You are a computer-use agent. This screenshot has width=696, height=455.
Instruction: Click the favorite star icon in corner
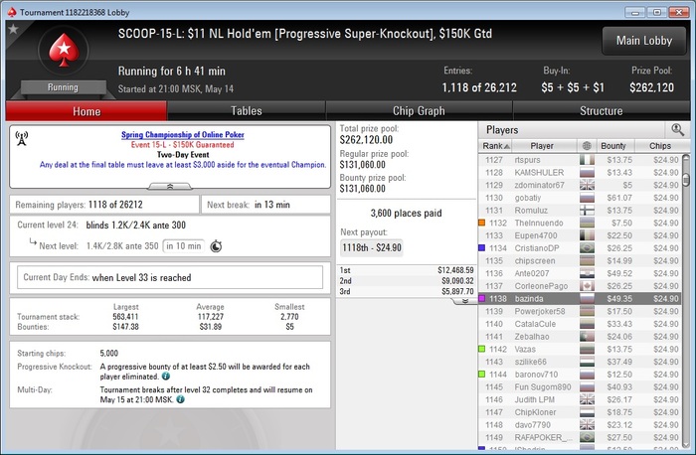pos(13,29)
